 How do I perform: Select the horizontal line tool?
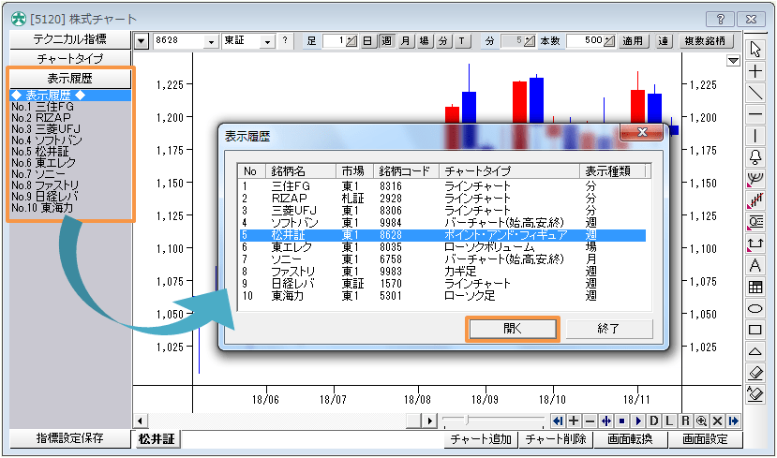[x=755, y=115]
